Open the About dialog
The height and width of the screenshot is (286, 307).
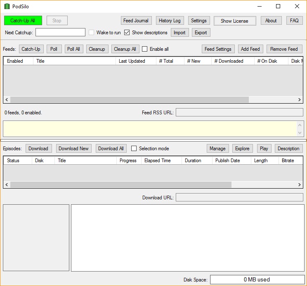271,21
